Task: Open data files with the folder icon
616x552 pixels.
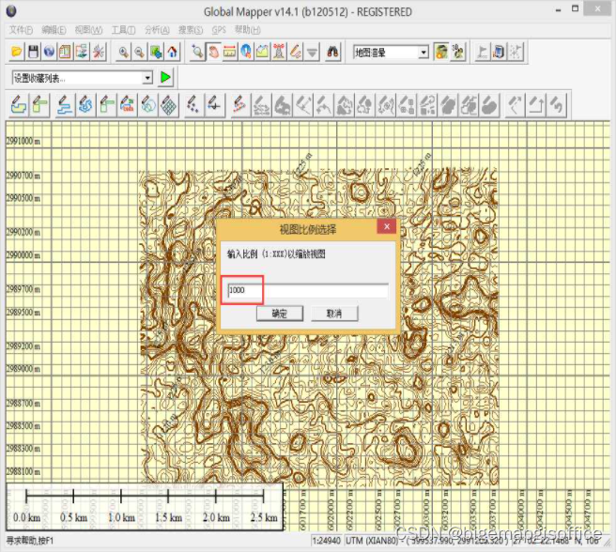Action: point(17,52)
